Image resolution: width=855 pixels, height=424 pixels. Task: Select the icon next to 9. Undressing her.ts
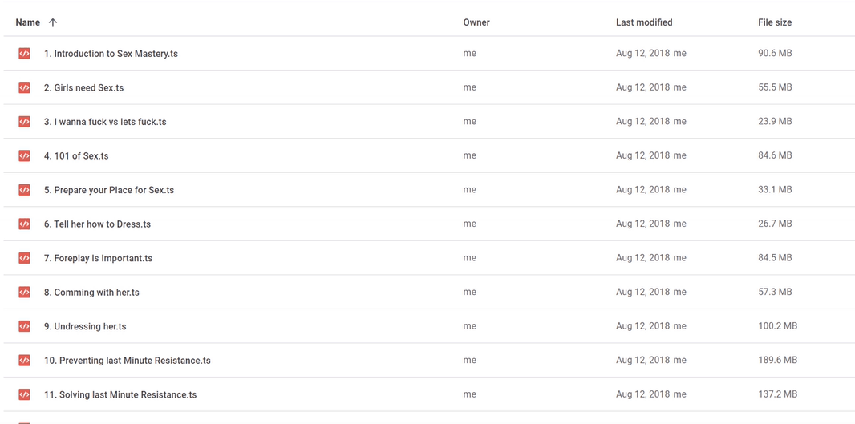(x=24, y=326)
